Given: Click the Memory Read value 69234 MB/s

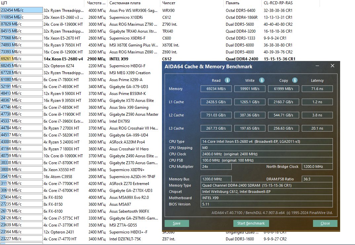Looking at the screenshot, I should (216, 89).
